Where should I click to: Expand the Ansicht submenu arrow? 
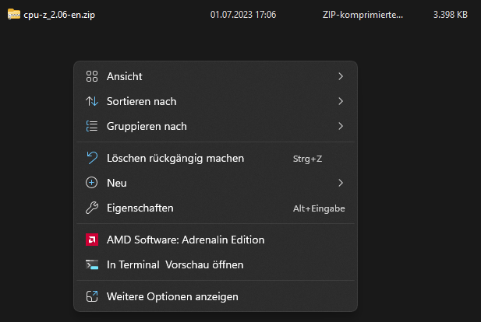[x=341, y=76]
